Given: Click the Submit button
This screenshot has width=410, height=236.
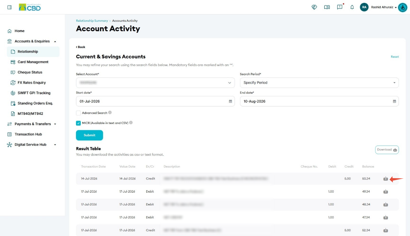Looking at the screenshot, I should coord(90,135).
